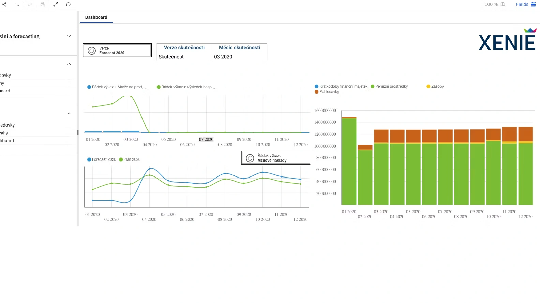Collapse the sidebar group above the dovky item

point(69,64)
